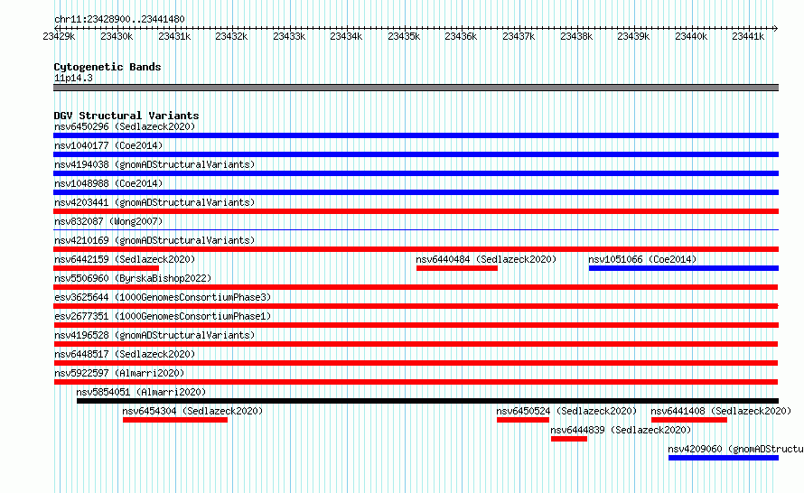Select the blue bar under nsv1051066
This screenshot has width=804, height=493.
point(684,268)
